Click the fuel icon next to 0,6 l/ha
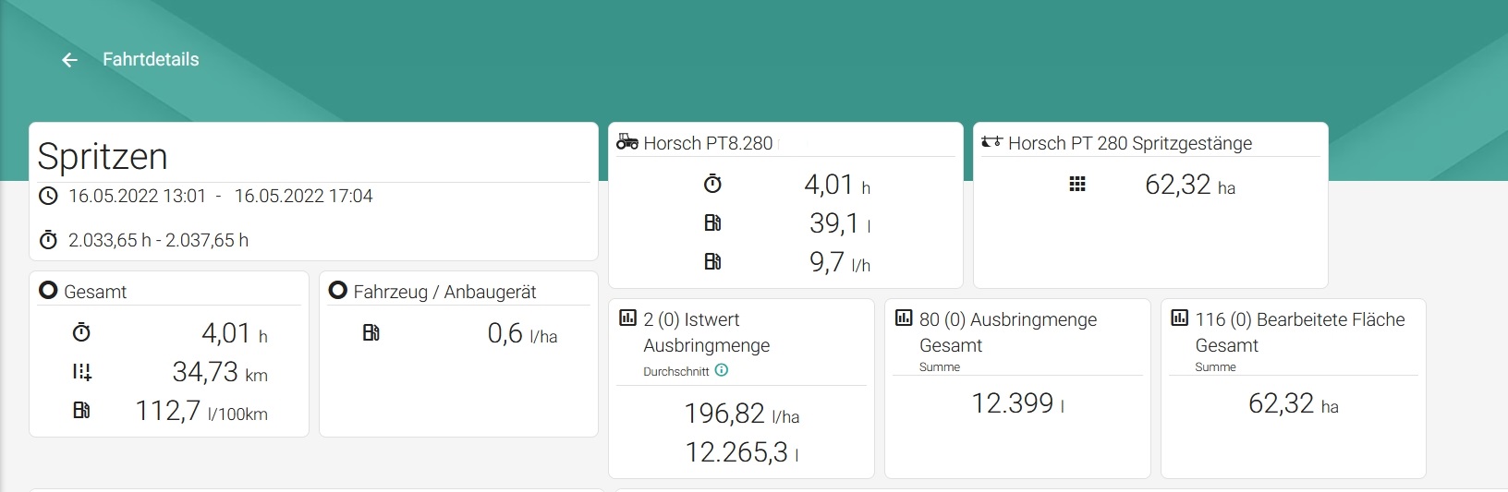 coord(371,333)
